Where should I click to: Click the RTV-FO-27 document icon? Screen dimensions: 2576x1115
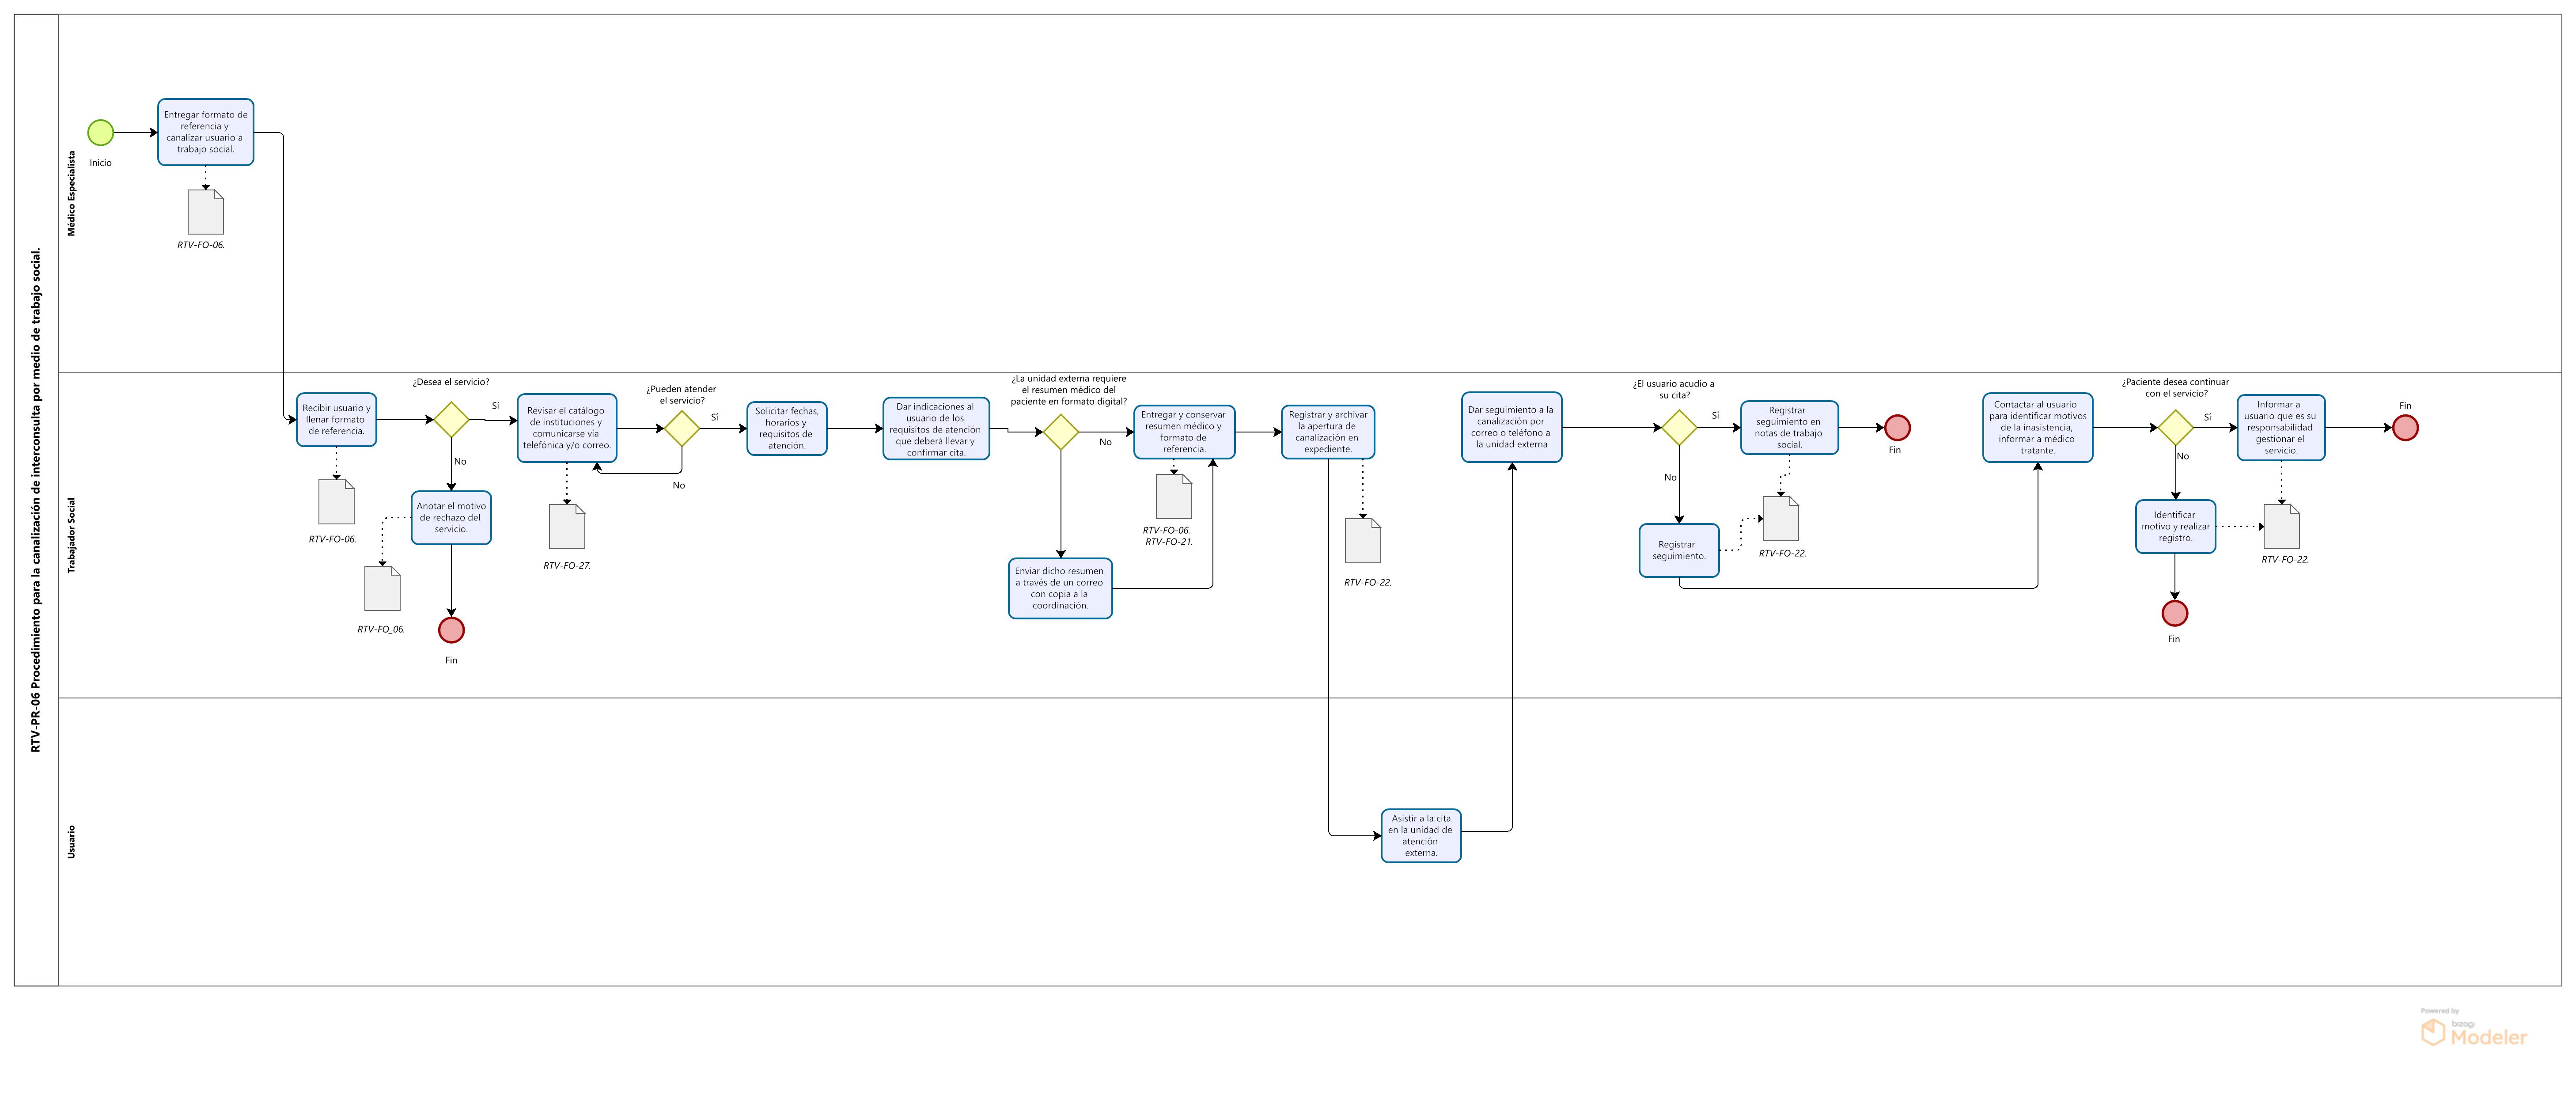pos(567,526)
